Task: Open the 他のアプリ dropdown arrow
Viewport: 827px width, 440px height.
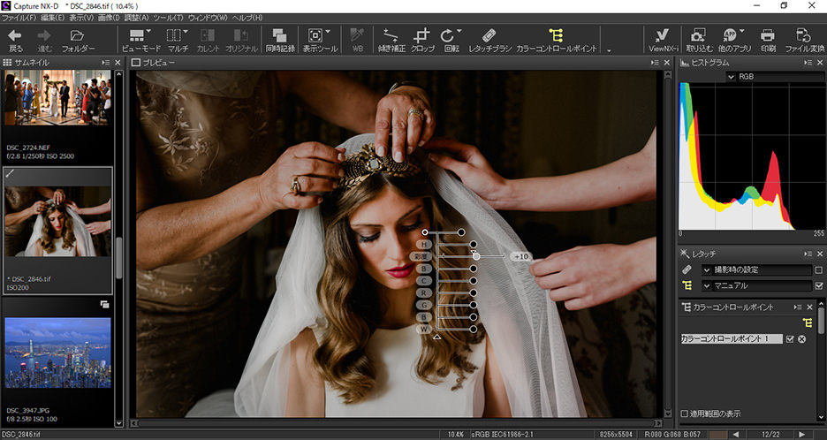Action: click(742, 32)
